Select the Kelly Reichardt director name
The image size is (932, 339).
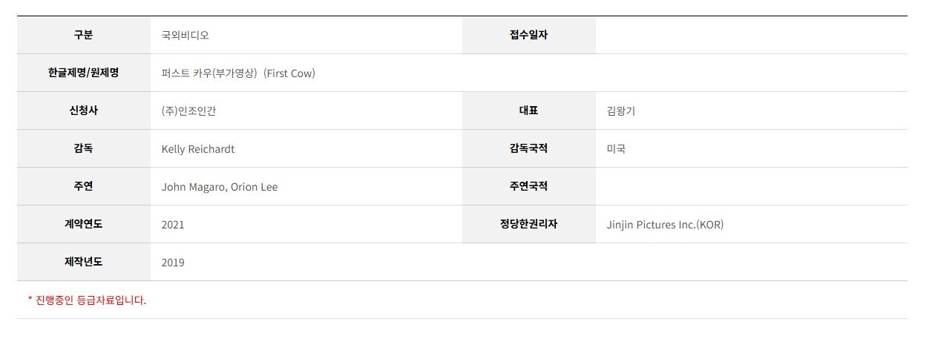coord(198,149)
